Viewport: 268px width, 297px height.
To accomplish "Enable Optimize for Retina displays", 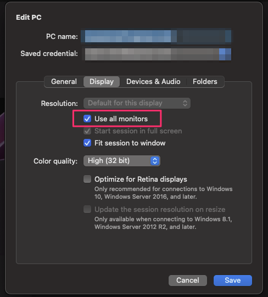I will point(87,179).
